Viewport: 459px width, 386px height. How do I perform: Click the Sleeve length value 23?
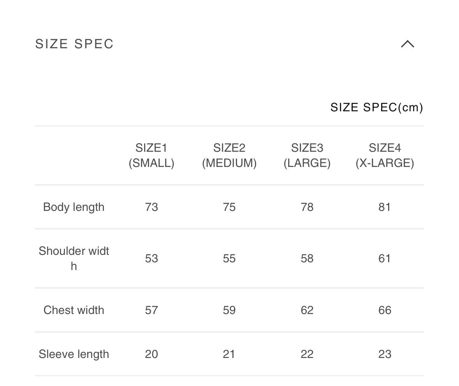point(385,354)
